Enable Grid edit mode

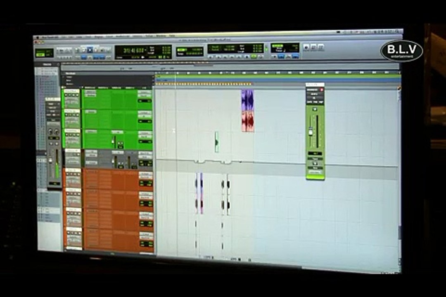tap(49, 55)
